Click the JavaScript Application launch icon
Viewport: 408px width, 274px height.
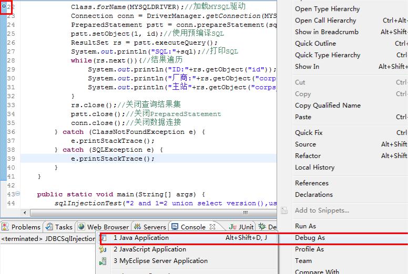(103, 249)
